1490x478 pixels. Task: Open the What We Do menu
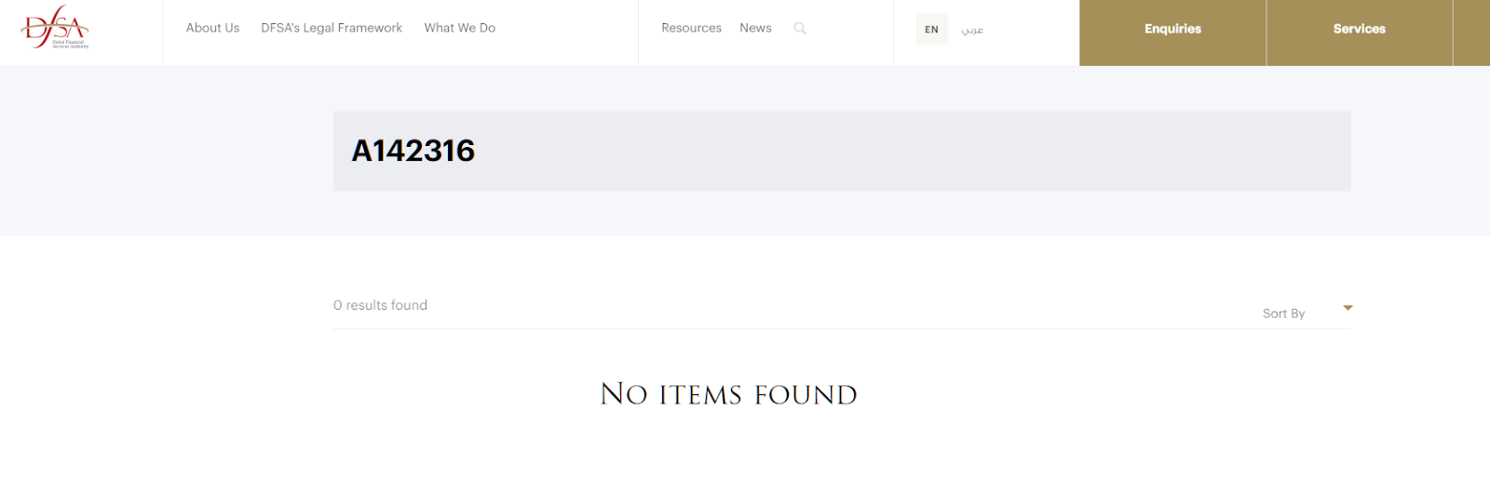[460, 28]
